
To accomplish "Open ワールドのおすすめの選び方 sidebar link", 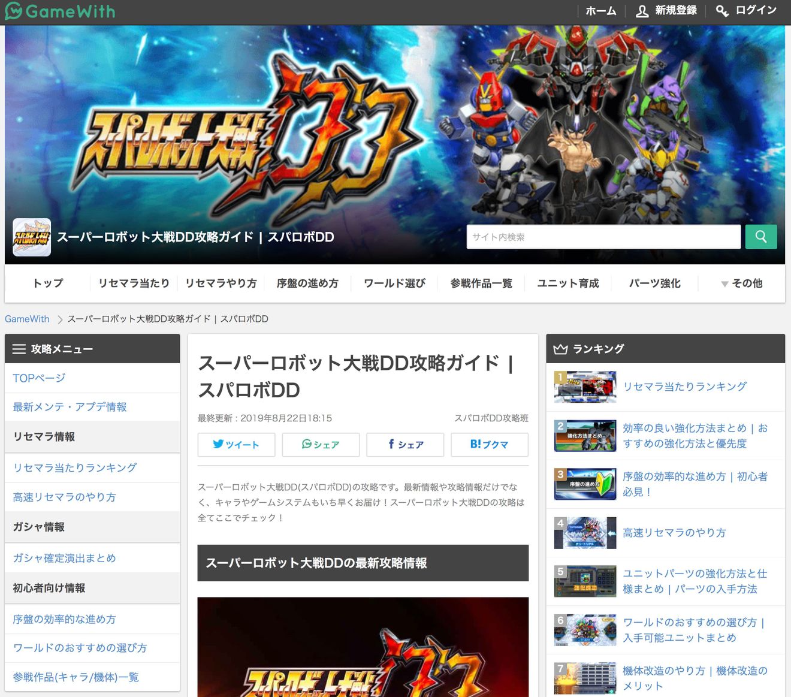I will pos(92,648).
